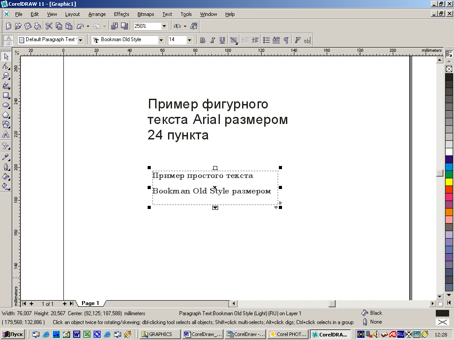
Task: Click the Paste icon
Action: coord(69,26)
